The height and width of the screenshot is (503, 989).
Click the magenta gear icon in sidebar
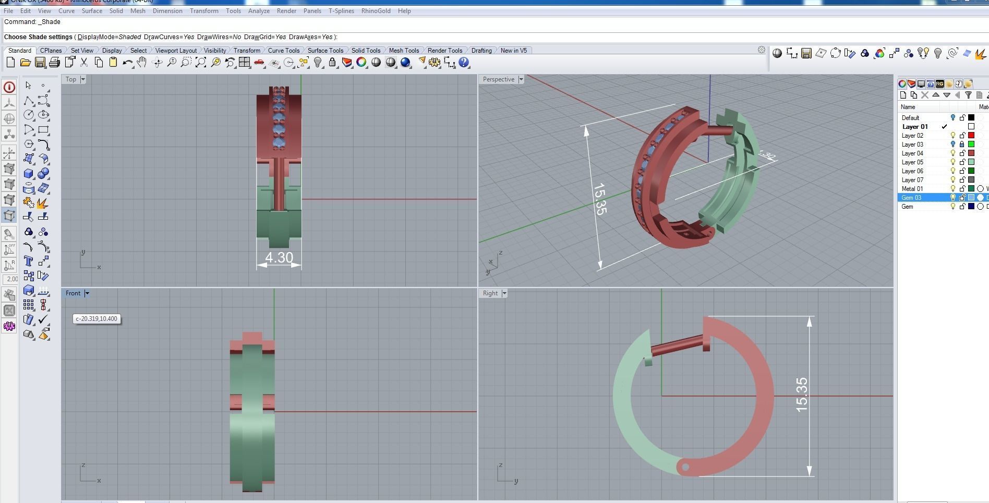pyautogui.click(x=9, y=326)
